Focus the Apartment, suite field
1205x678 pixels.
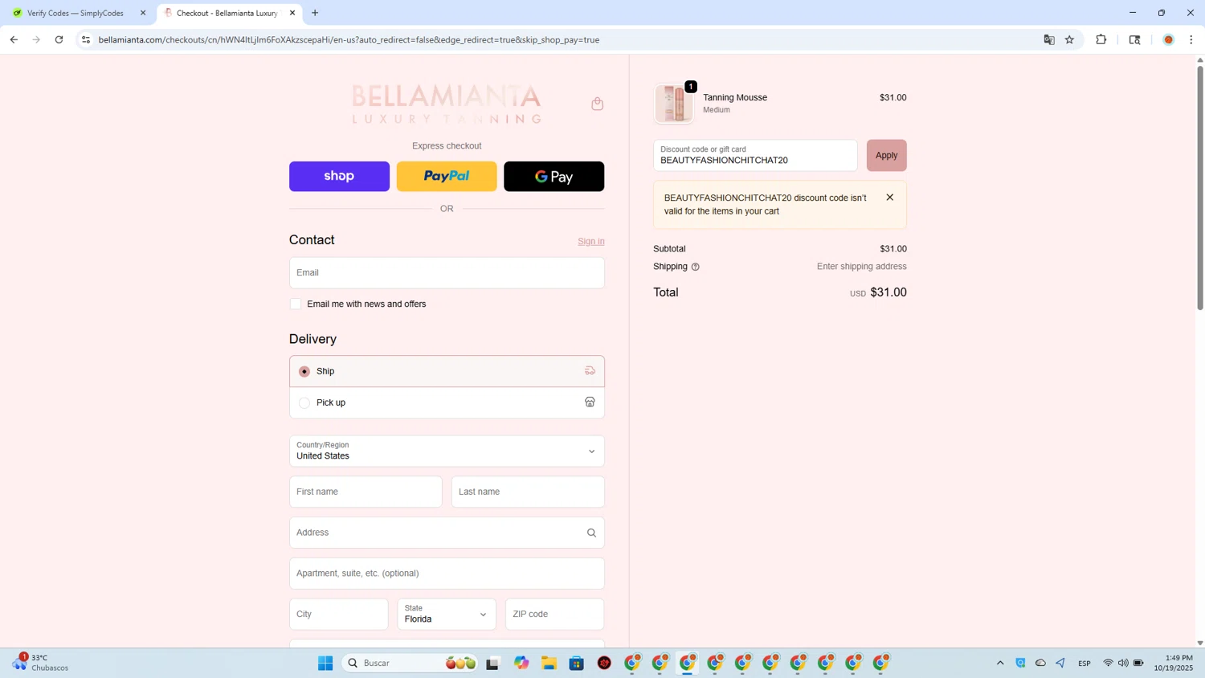(x=447, y=574)
